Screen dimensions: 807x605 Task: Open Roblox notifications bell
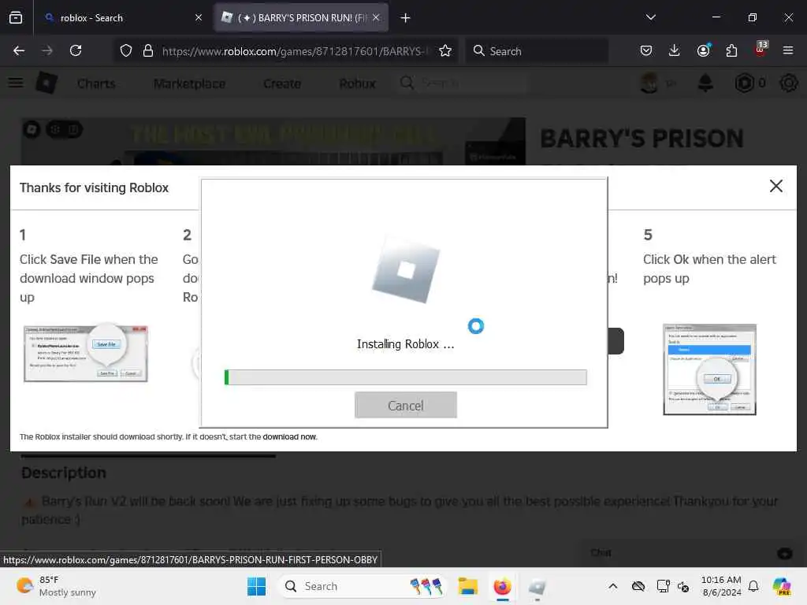705,83
